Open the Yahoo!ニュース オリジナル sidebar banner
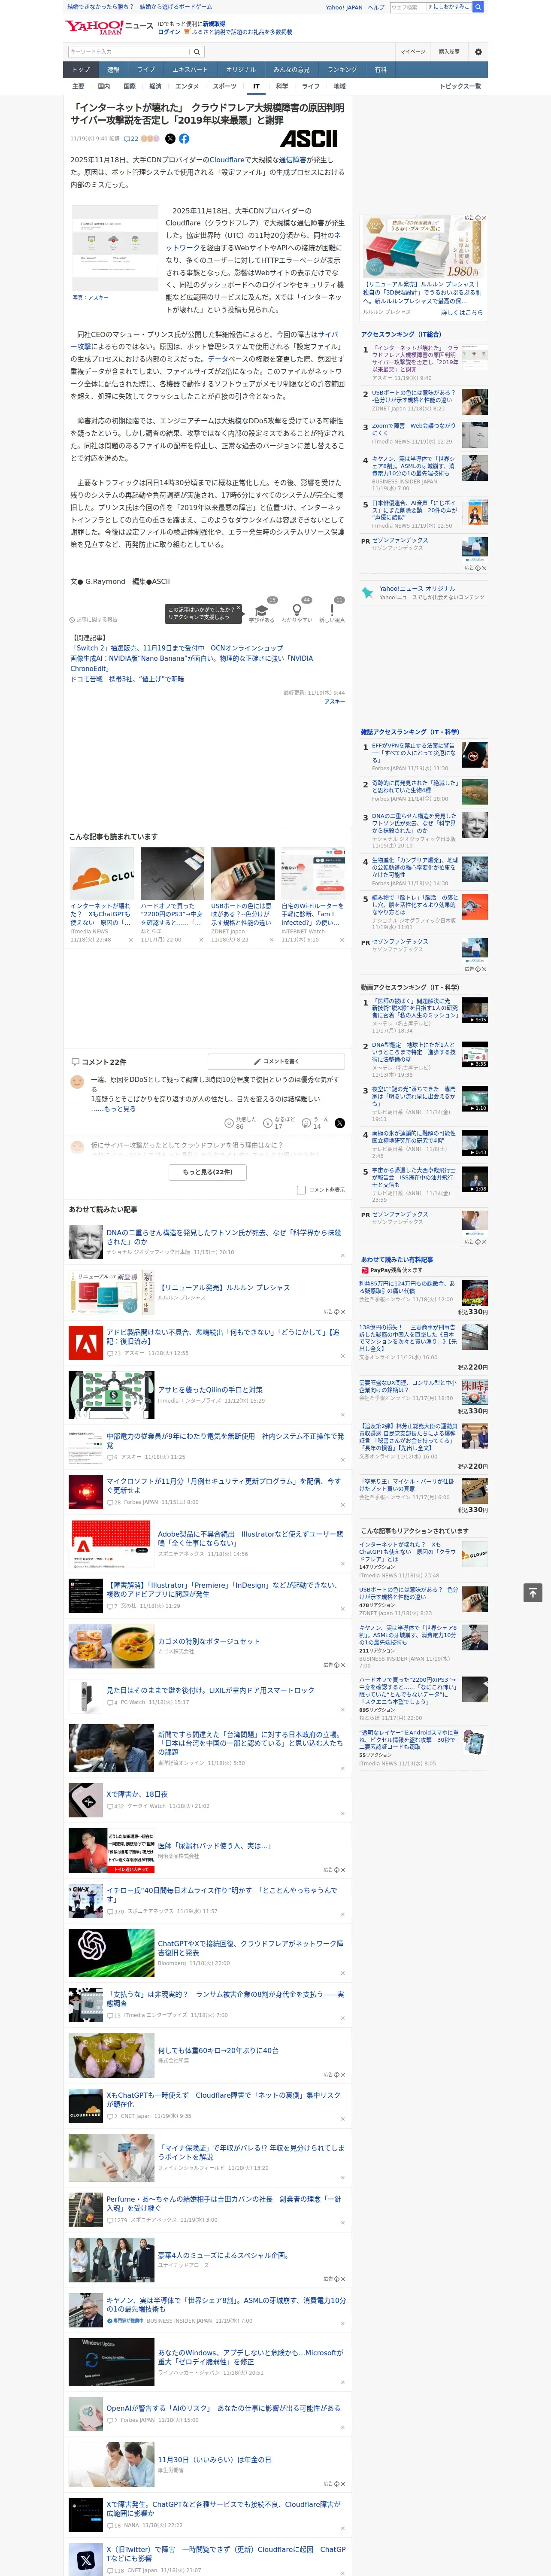Image resolution: width=551 pixels, height=2576 pixels. (424, 593)
